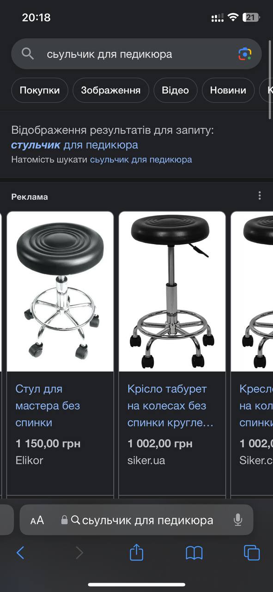Search instead for 'сьульчик для педикюра' link
Image resolution: width=273 pixels, height=592 pixels.
coord(141,160)
